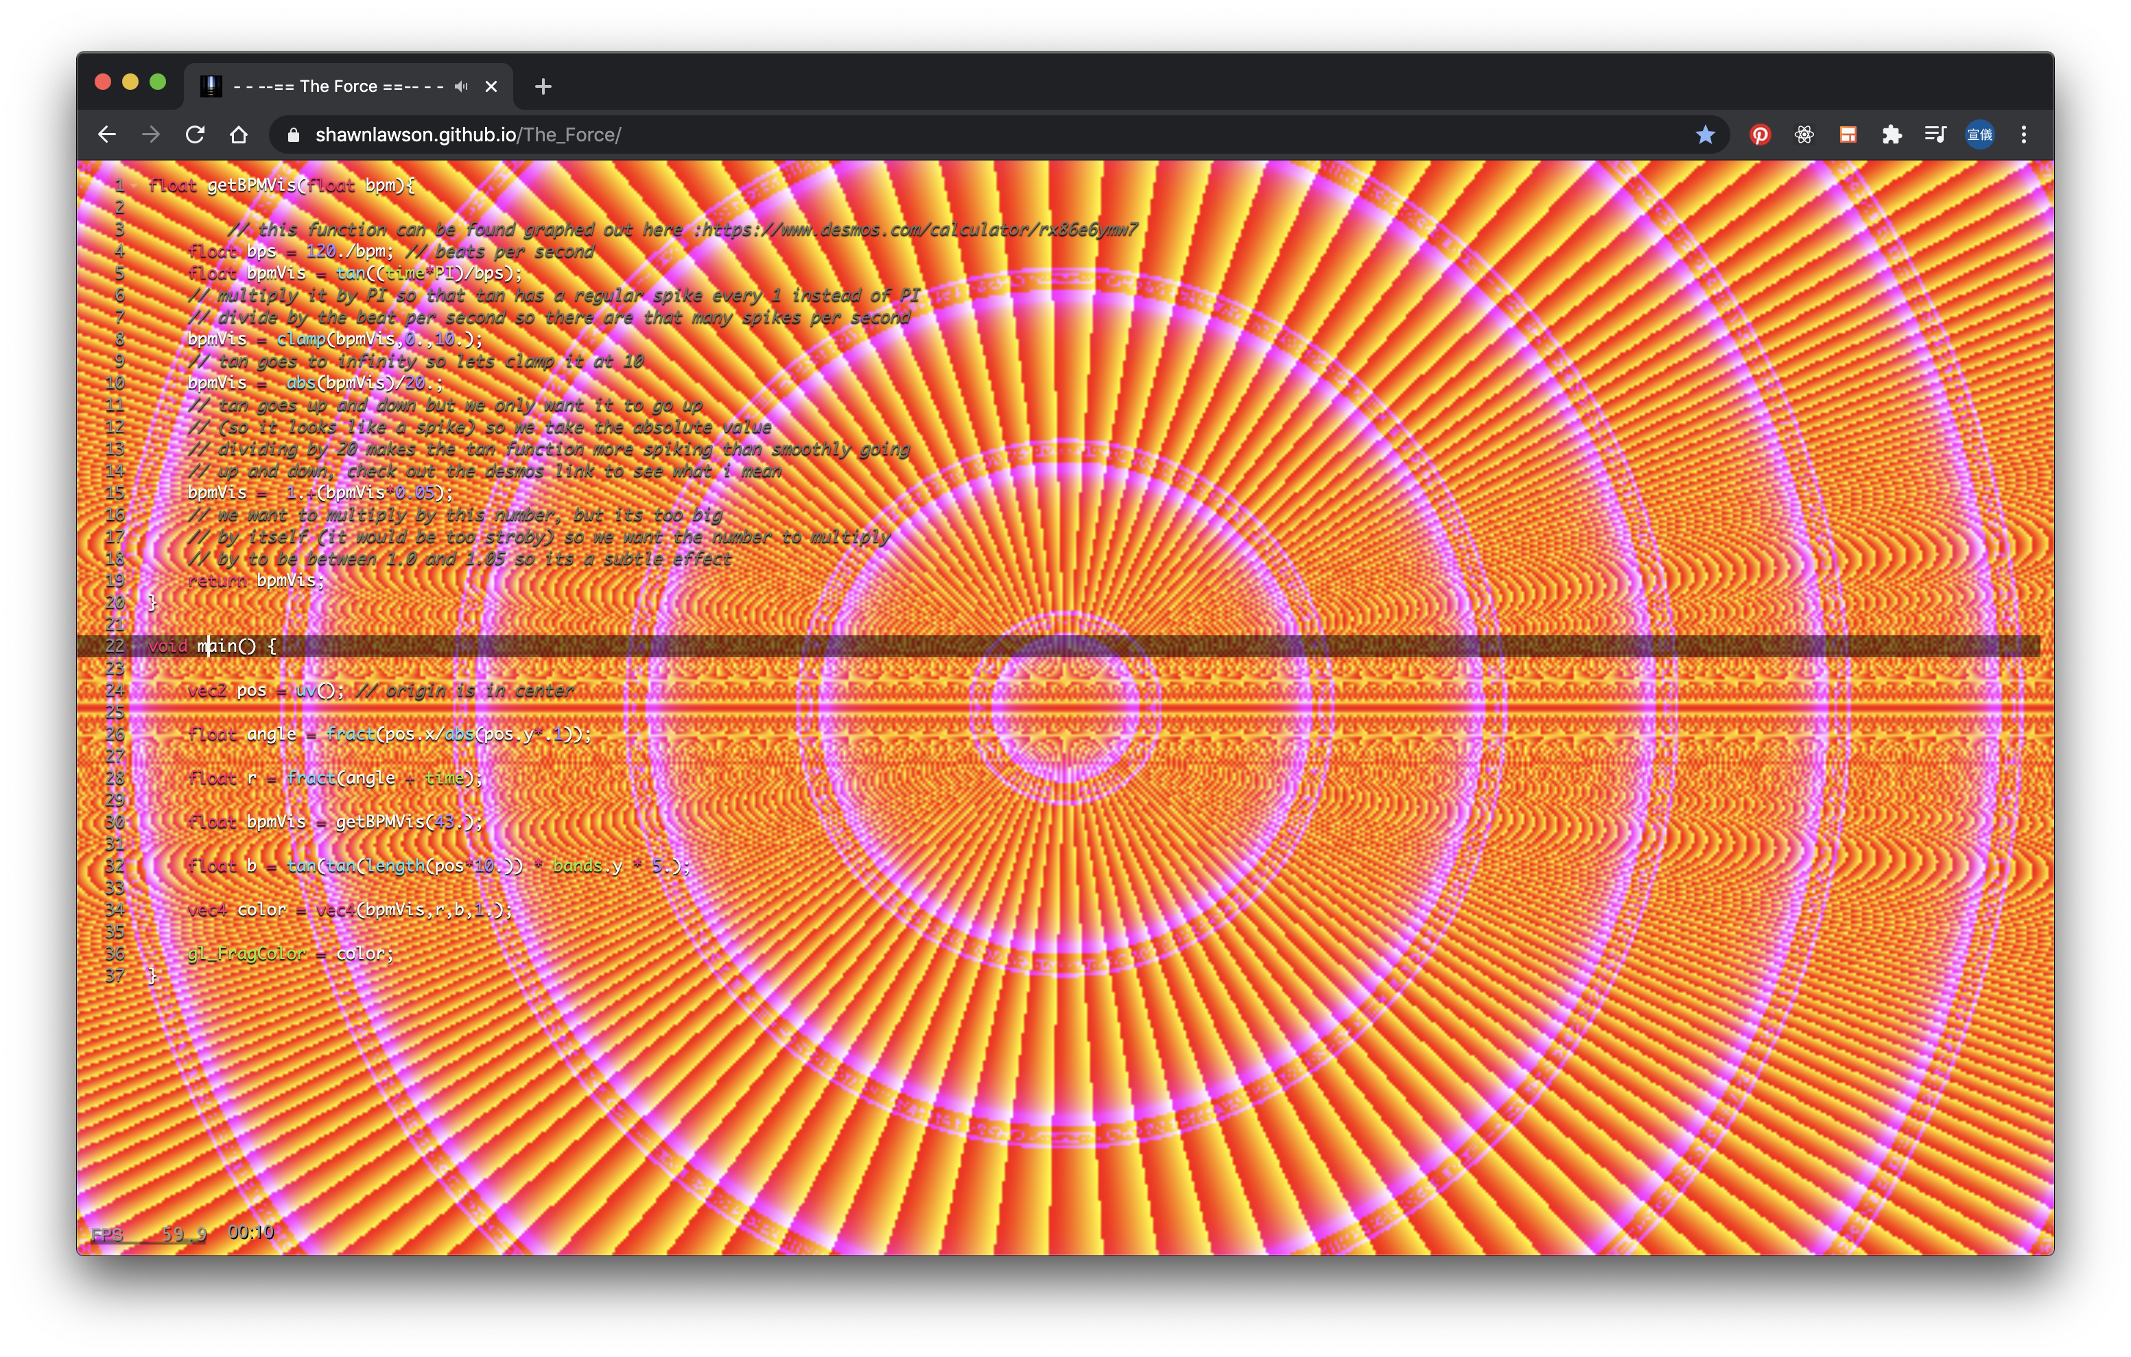Click the Pinterest extension icon
Image resolution: width=2131 pixels, height=1357 pixels.
(1759, 134)
